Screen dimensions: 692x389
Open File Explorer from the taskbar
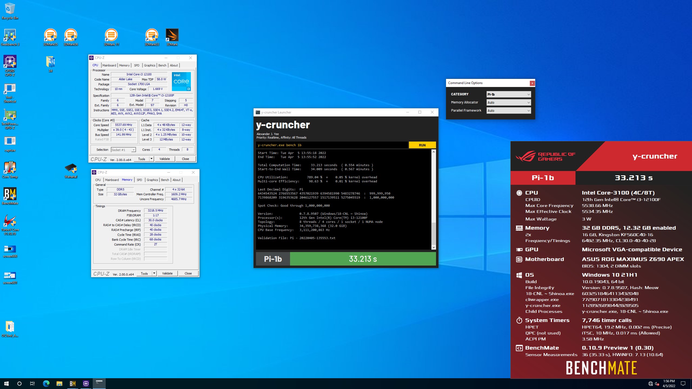[x=59, y=384]
